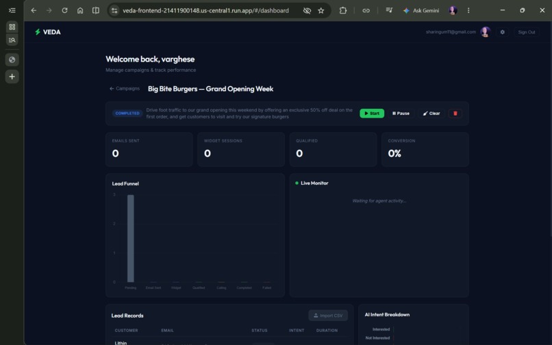Select the Conversion 0% stat card
Viewport: 552px width, 345px height.
(x=425, y=149)
